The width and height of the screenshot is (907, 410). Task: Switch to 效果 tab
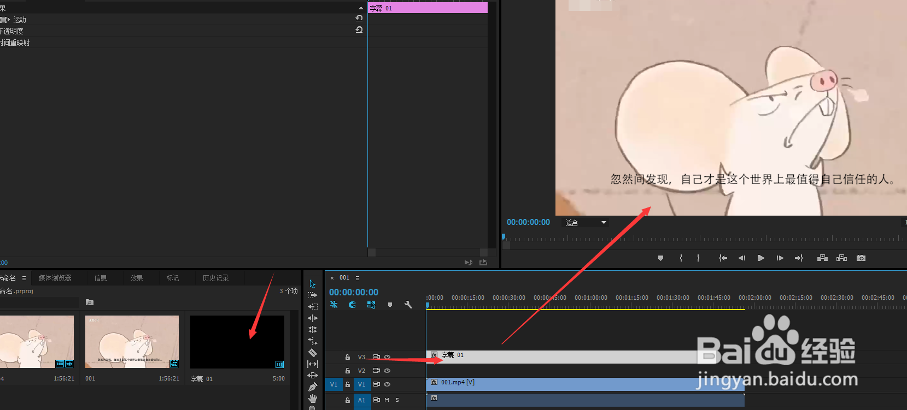coord(137,278)
